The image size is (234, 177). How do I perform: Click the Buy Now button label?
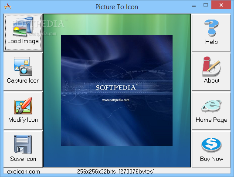coord(212,159)
